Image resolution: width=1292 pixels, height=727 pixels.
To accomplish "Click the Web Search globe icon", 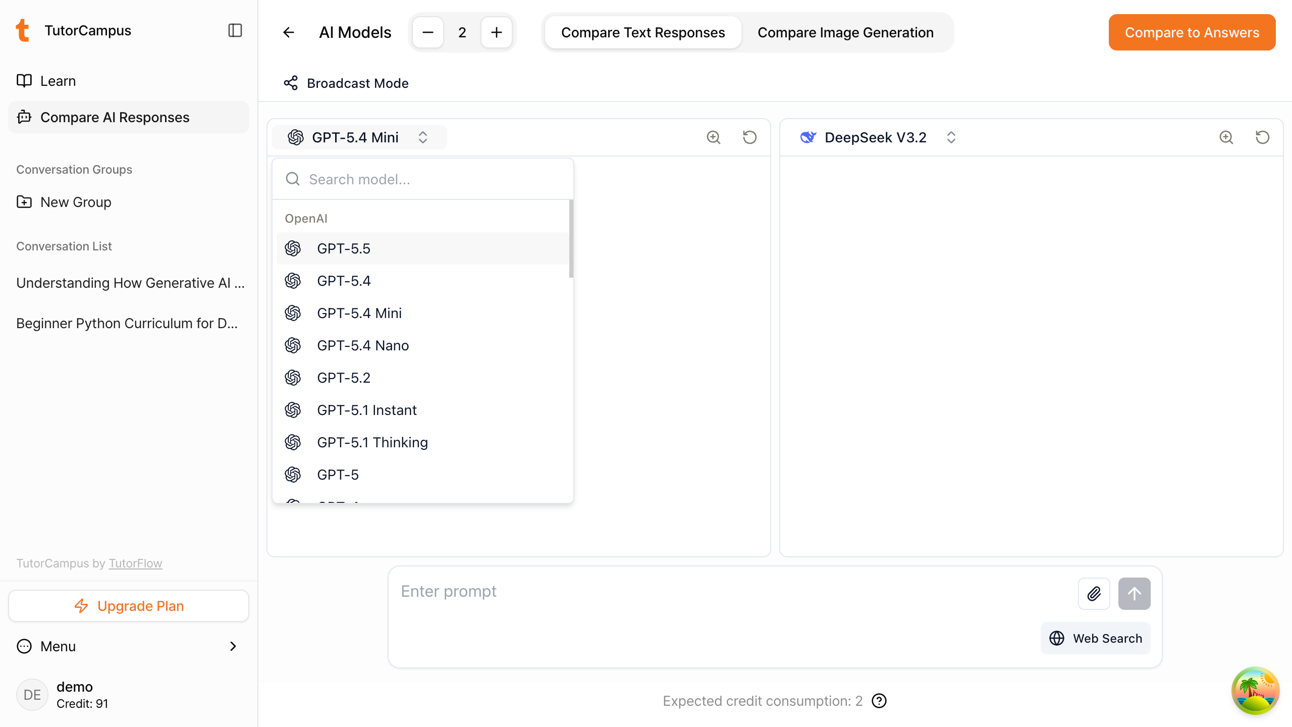I will coord(1057,638).
